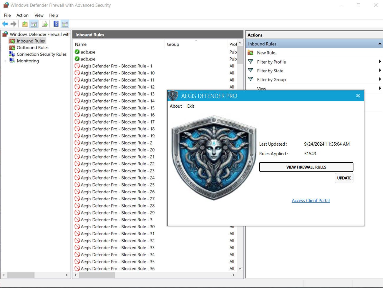Click the Aegis Defender Pro title bar shield icon
383x288 pixels.
click(x=173, y=96)
